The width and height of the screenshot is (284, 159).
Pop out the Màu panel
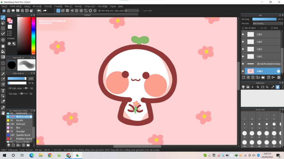click(32, 15)
